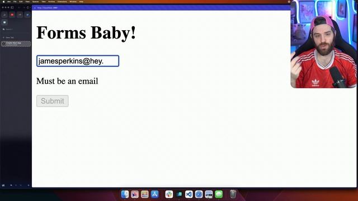The width and height of the screenshot is (358, 201).
Task: Open the library icon at sidebar bottom
Action: [3, 185]
